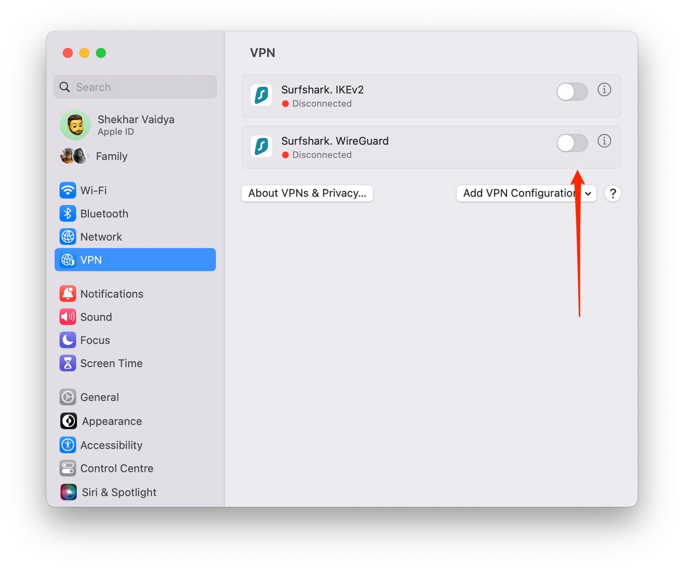Click the Wi-Fi icon in sidebar
Image resolution: width=684 pixels, height=568 pixels.
click(x=68, y=190)
